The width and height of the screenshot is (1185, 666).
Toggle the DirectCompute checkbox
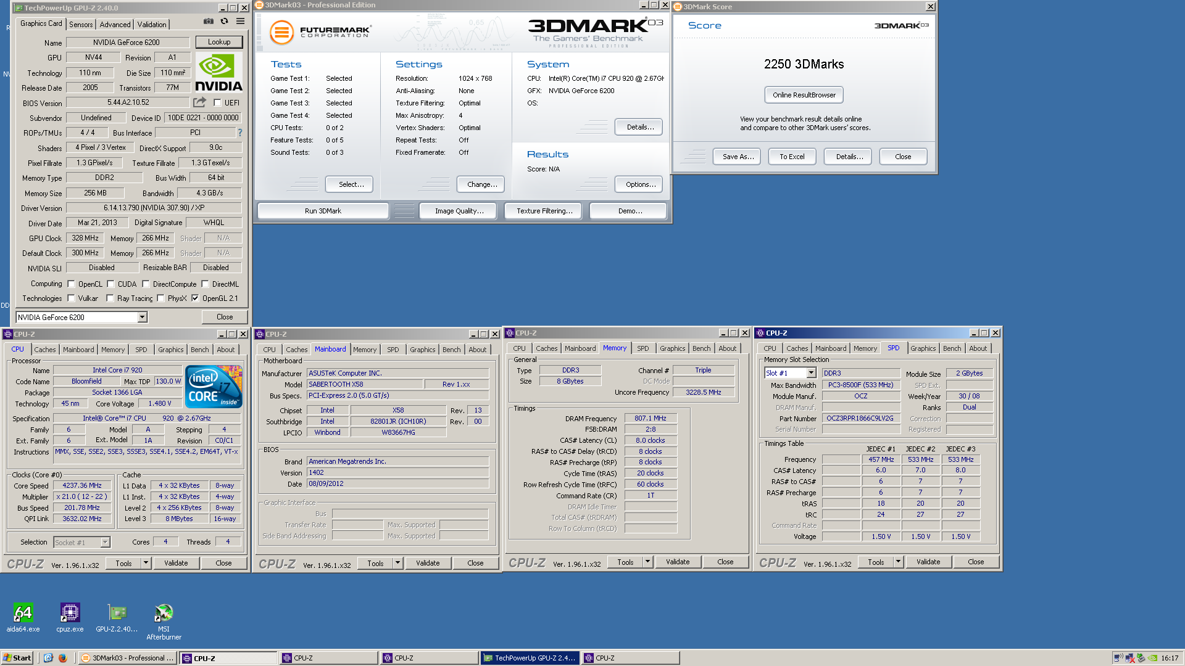(x=146, y=284)
